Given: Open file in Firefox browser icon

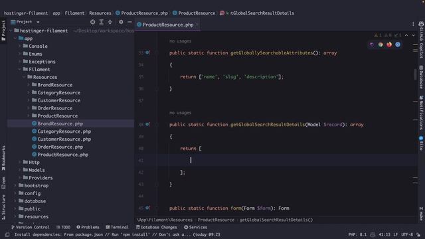Looking at the screenshot, I should [x=389, y=44].
